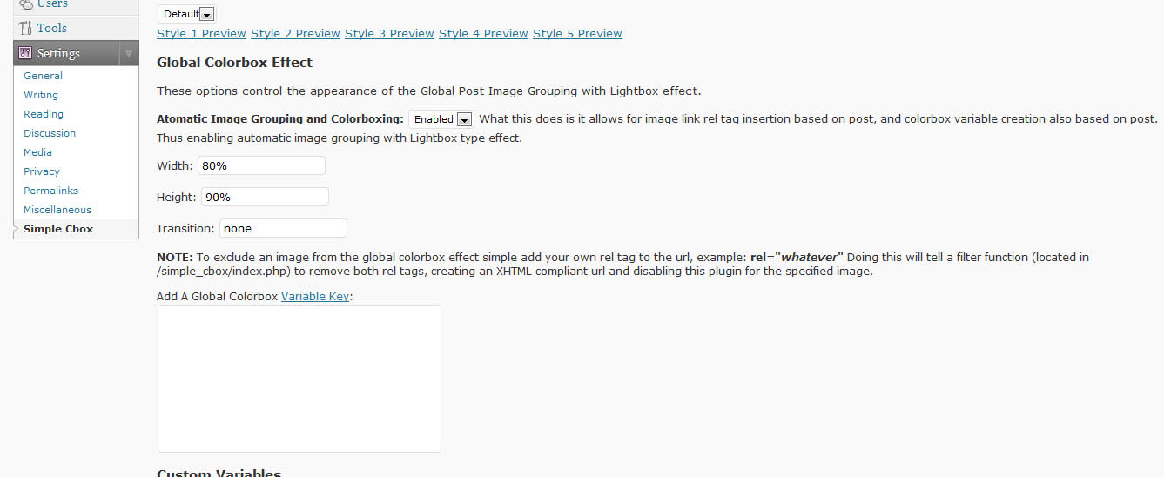Image resolution: width=1164 pixels, height=477 pixels.
Task: Follow the Variable Key link
Action: click(315, 296)
